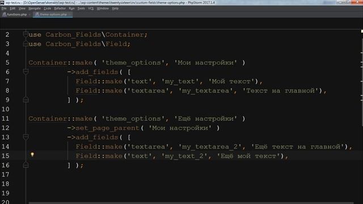The height and width of the screenshot is (204, 363).
Task: Click the horizontal scrollbar at editor bottom
Action: pos(191,203)
